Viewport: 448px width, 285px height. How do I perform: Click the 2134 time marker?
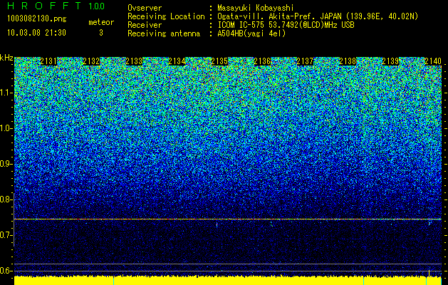(177, 61)
